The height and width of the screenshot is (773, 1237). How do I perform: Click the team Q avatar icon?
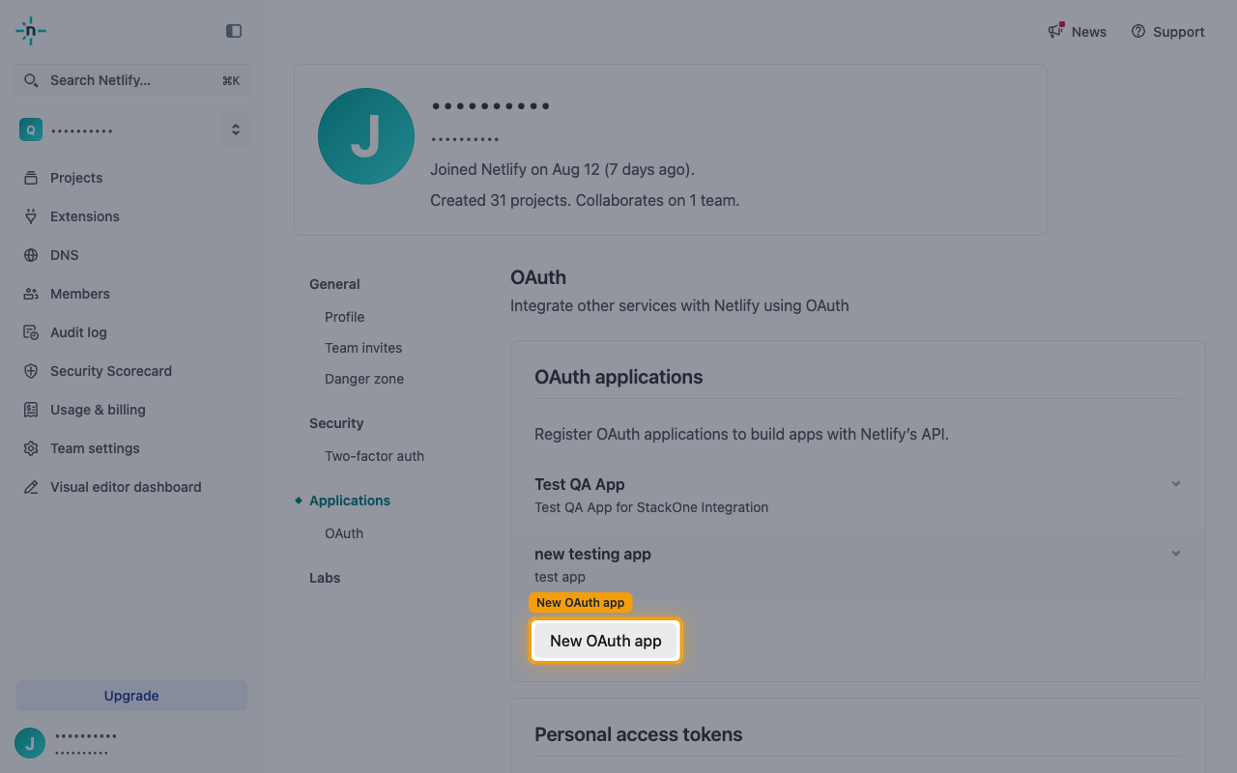pos(31,129)
